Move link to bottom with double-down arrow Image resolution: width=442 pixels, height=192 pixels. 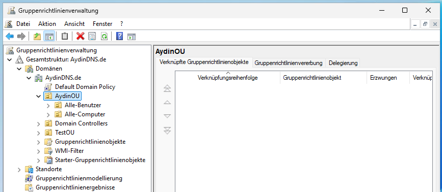(x=167, y=131)
